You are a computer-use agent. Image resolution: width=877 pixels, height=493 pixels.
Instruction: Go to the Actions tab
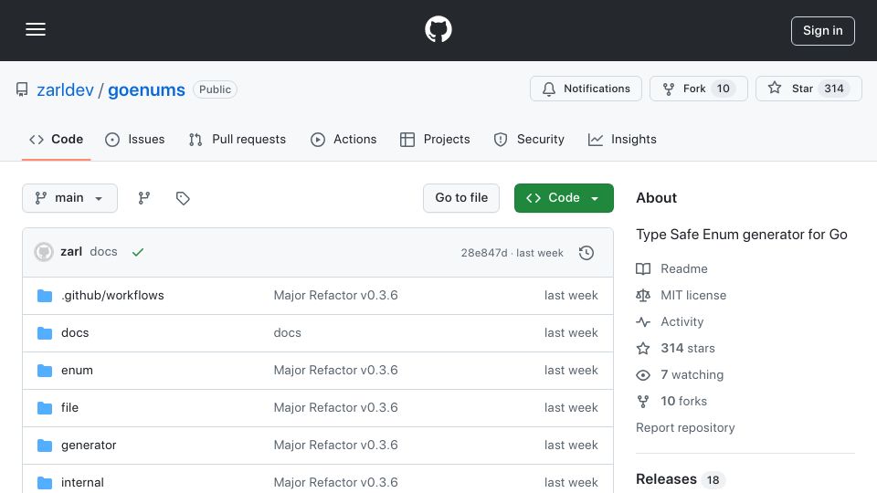[x=343, y=139]
